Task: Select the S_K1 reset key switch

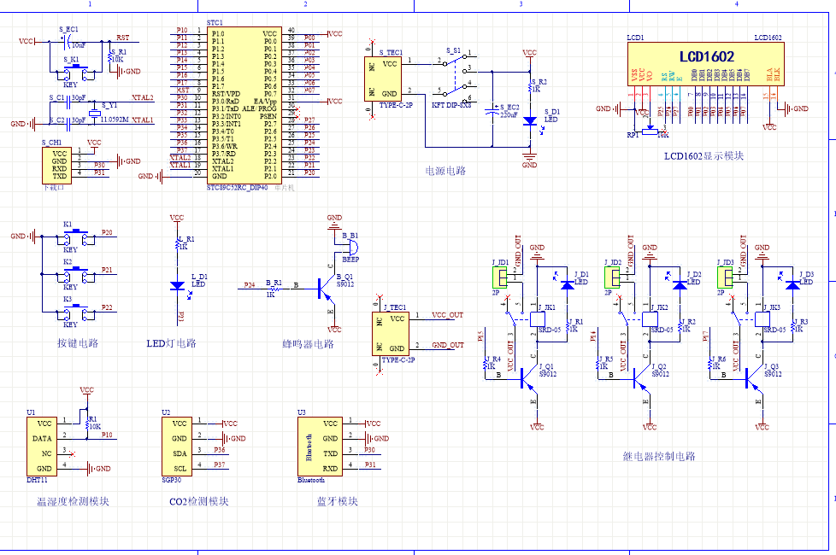Action: point(76,72)
